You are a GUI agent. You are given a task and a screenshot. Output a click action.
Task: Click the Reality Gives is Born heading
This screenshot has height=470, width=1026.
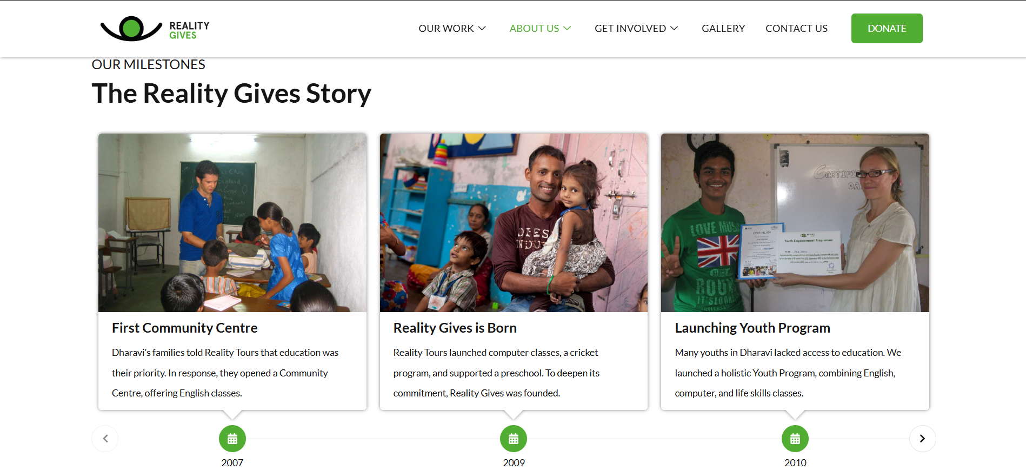[x=455, y=328]
